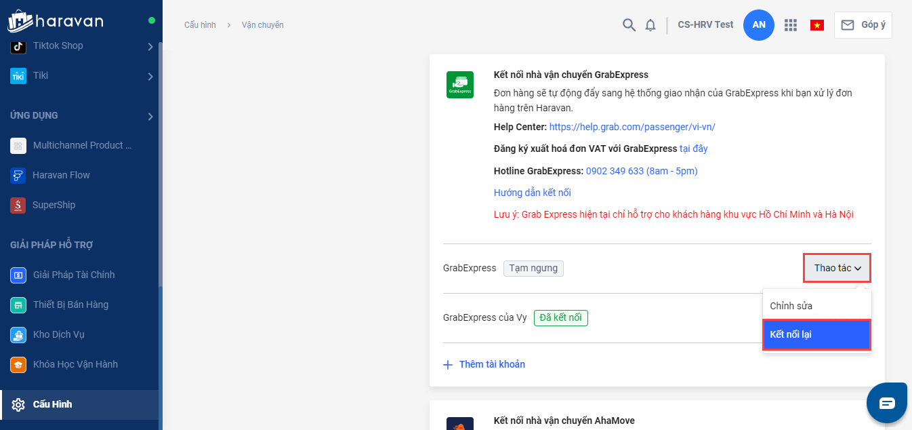Expand the ỨNG DỤNG section
912x430 pixels.
[150, 117]
